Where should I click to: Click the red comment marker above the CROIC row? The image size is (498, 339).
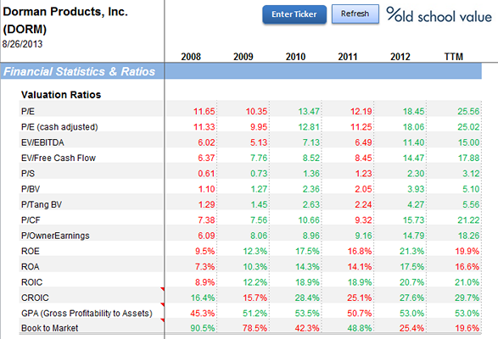click(x=162, y=289)
